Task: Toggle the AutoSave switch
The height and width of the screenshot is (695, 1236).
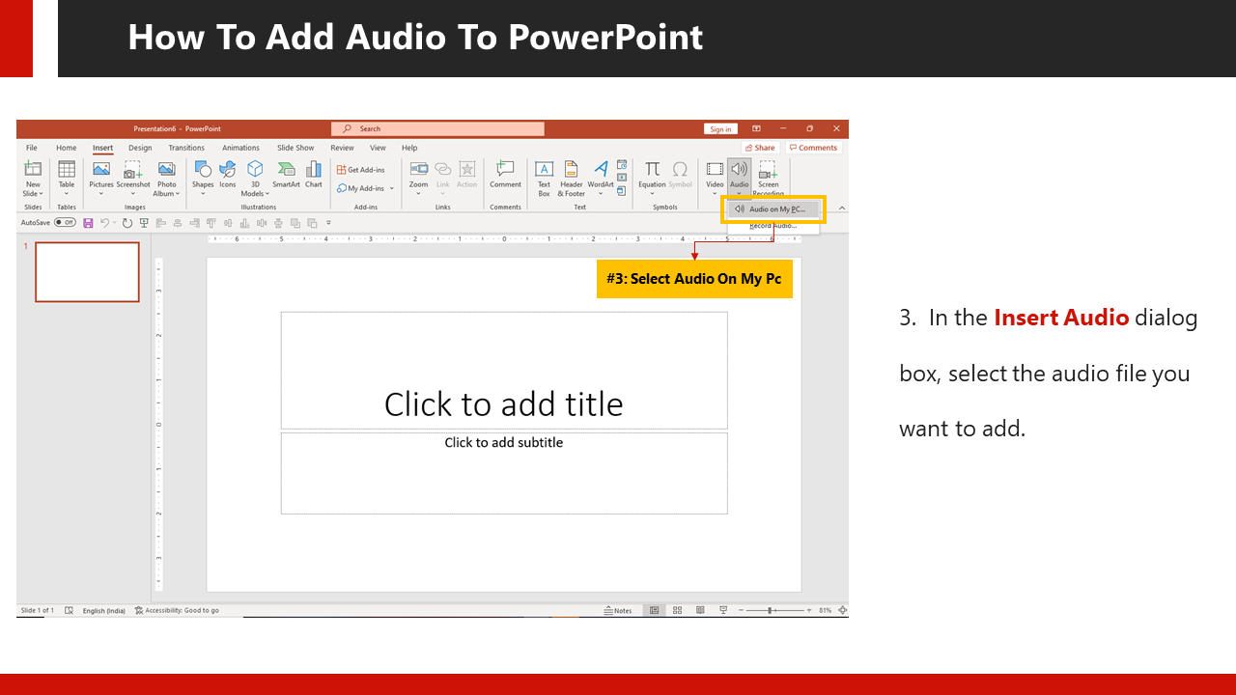Action: pyautogui.click(x=65, y=222)
